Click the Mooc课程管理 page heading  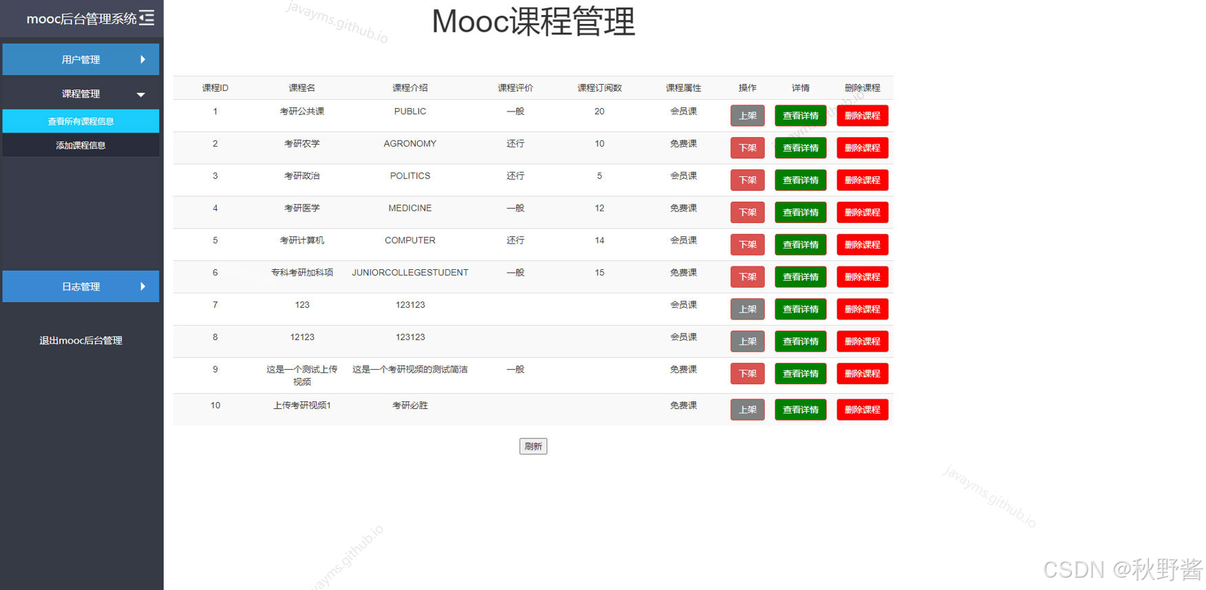tap(533, 21)
